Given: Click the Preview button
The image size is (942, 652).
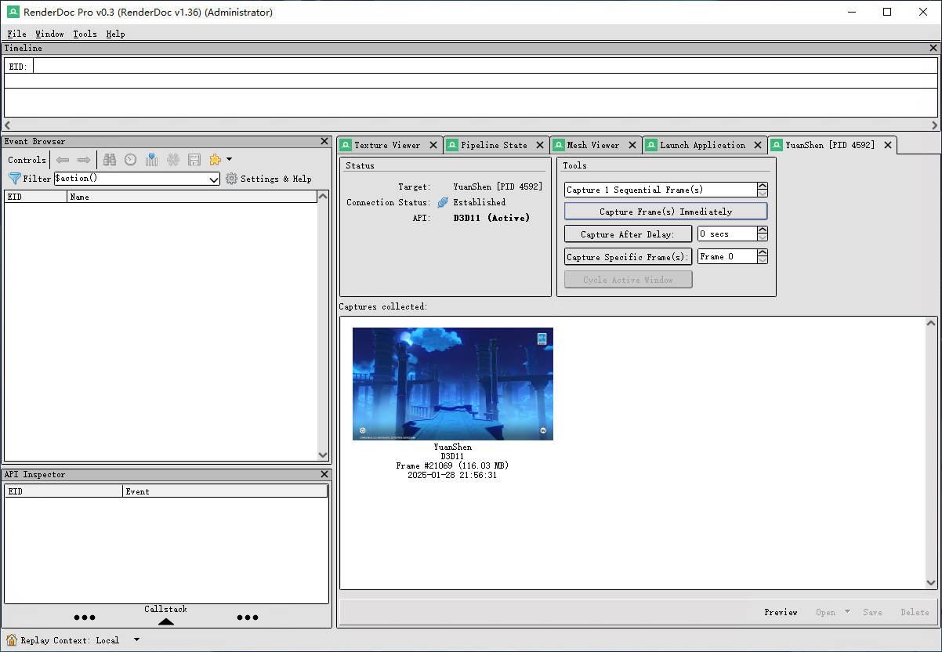Looking at the screenshot, I should tap(781, 612).
